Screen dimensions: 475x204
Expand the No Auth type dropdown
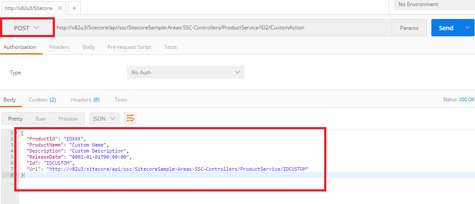pyautogui.click(x=186, y=73)
